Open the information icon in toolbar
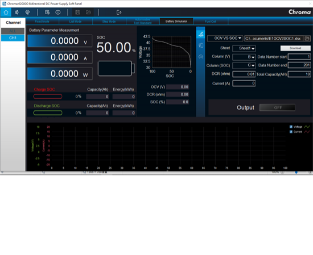The image size is (313, 255). (58, 12)
